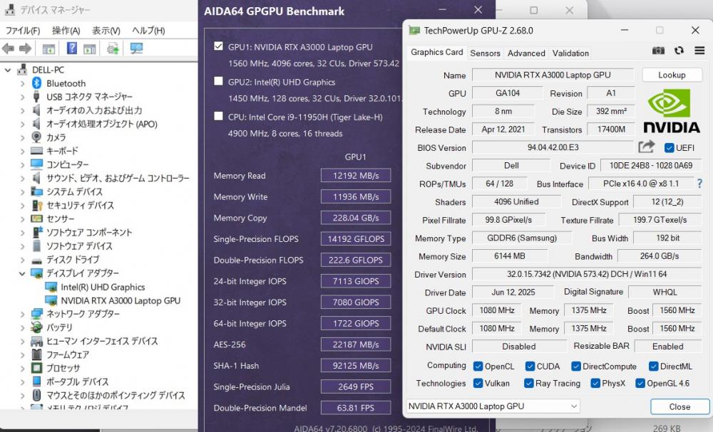Toggle the CUDA checkbox
The width and height of the screenshot is (713, 432).
coord(530,367)
